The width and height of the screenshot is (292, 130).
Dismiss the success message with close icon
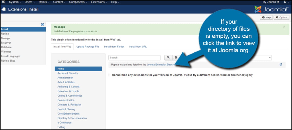284,27
